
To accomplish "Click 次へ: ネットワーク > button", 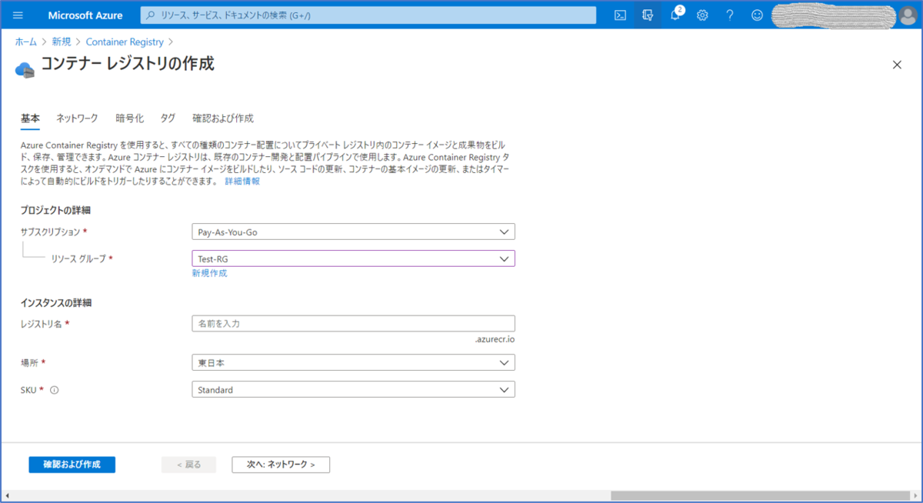I will (x=281, y=465).
